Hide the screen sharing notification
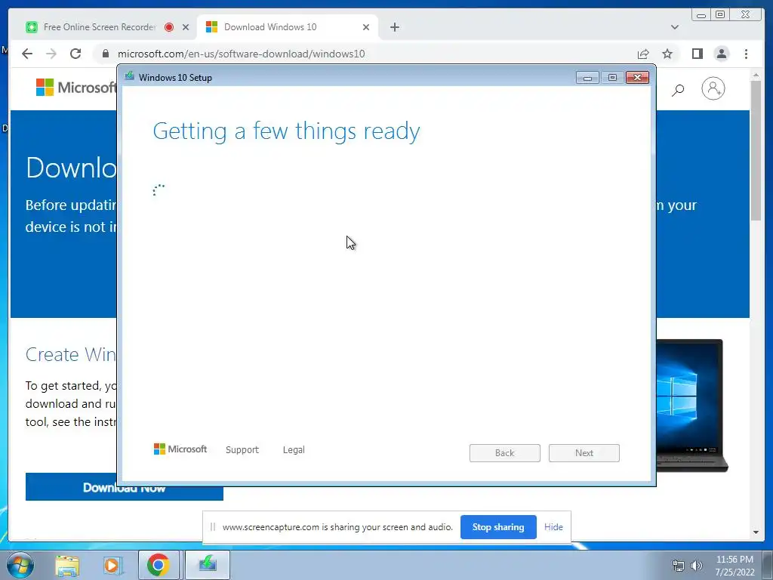The height and width of the screenshot is (580, 773). click(x=553, y=526)
